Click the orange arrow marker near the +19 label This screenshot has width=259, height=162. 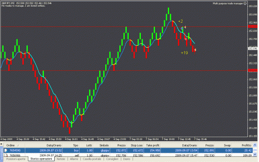pos(195,50)
